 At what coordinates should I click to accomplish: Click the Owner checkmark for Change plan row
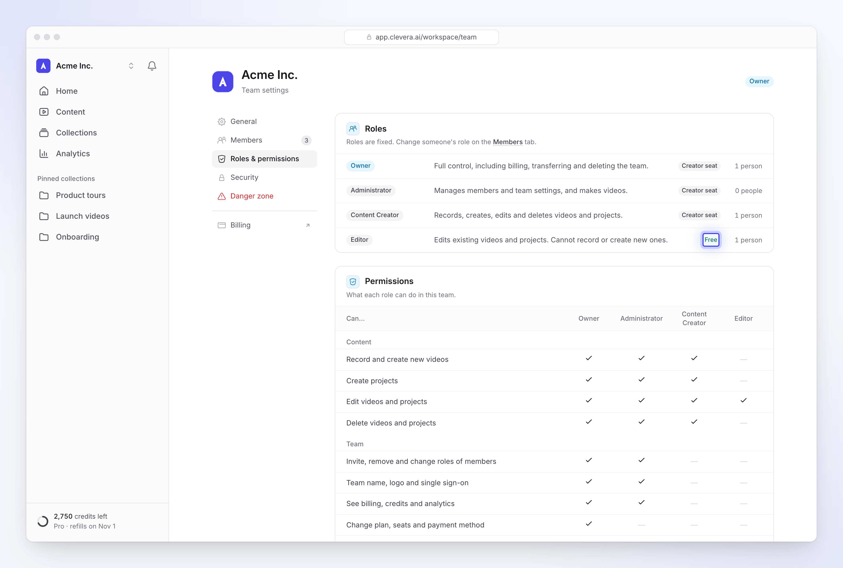point(589,524)
